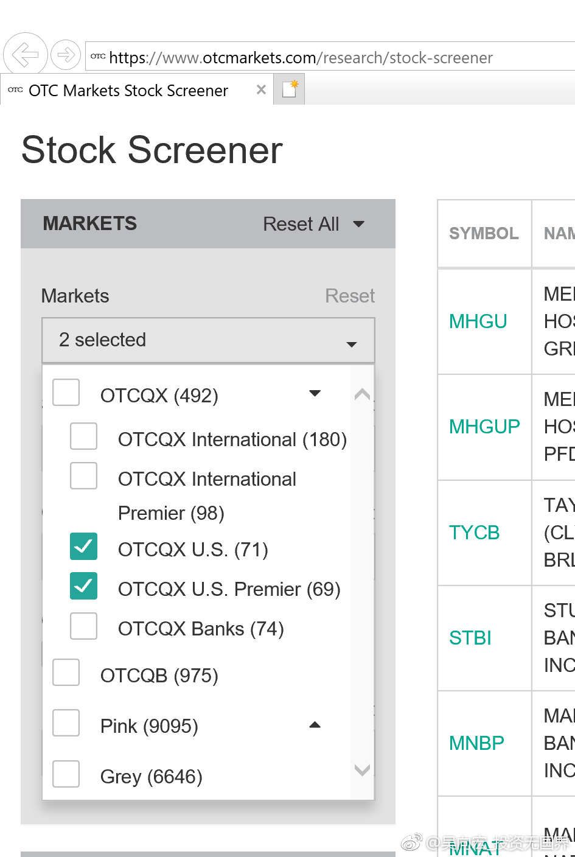Open the STBI symbol link
575x857 pixels.
[x=470, y=638]
